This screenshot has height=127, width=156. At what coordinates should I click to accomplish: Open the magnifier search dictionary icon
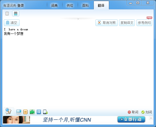[8, 111]
